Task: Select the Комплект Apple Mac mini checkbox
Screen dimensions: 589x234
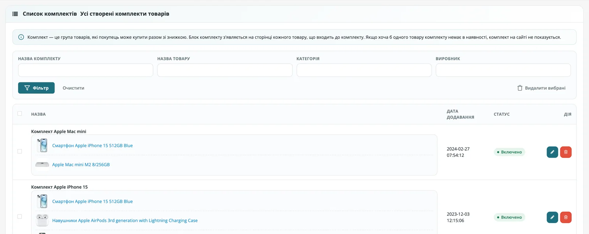Action: tap(20, 151)
